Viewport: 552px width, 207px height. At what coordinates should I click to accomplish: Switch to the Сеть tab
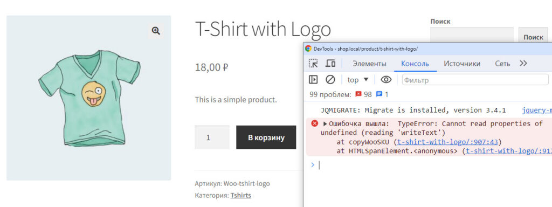pos(502,64)
